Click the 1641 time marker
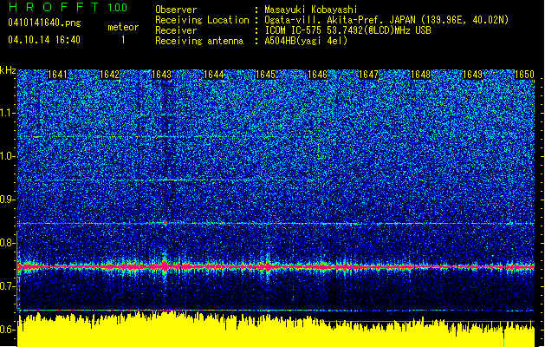The height and width of the screenshot is (347, 545). point(57,75)
